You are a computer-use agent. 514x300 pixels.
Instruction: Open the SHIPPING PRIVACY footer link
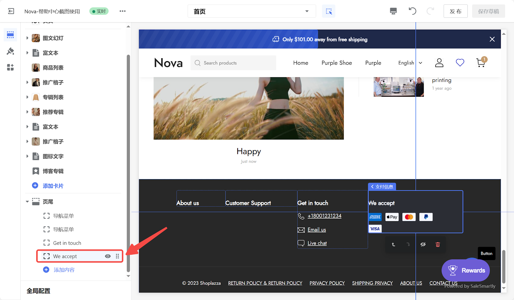pyautogui.click(x=372, y=283)
